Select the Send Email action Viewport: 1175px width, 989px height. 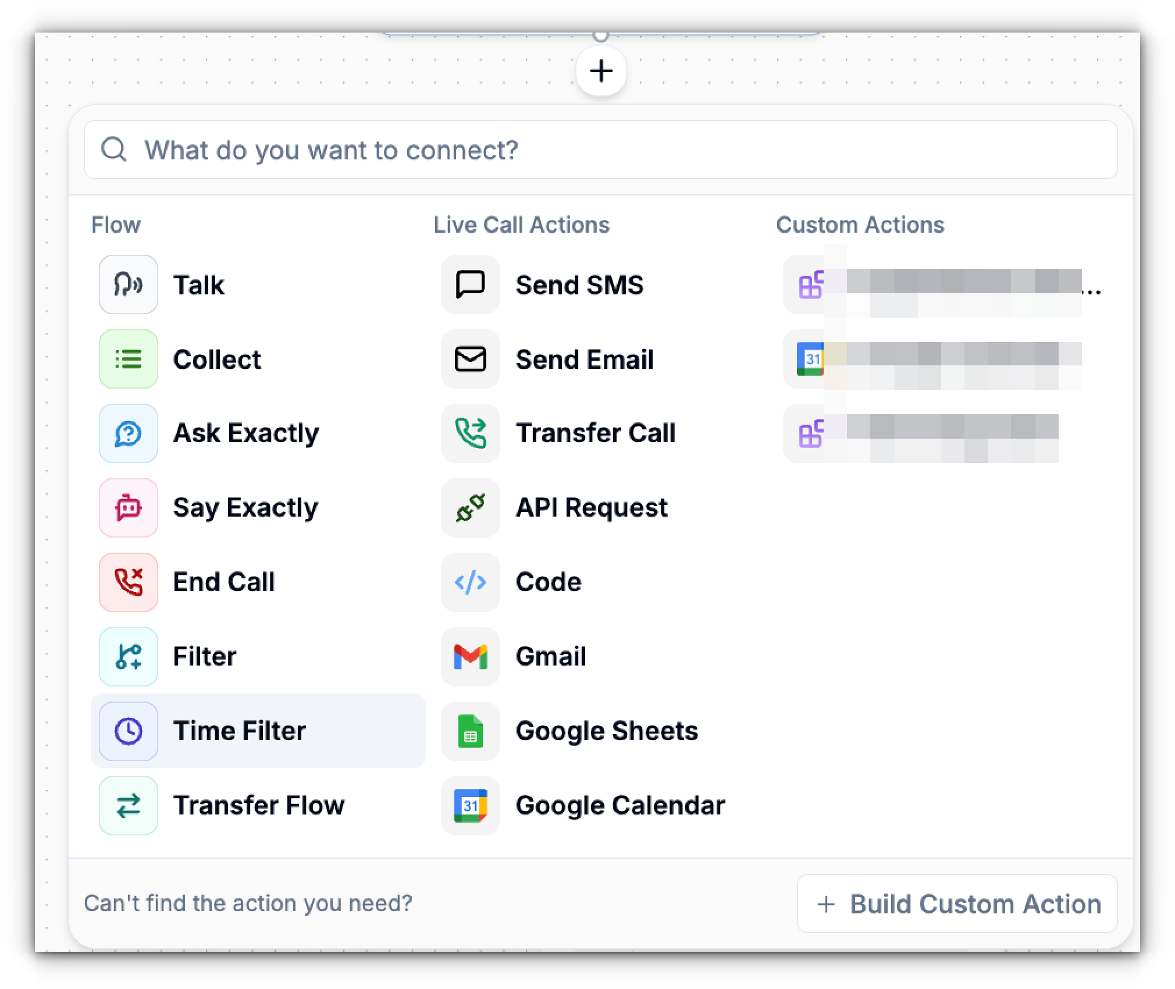(x=584, y=360)
